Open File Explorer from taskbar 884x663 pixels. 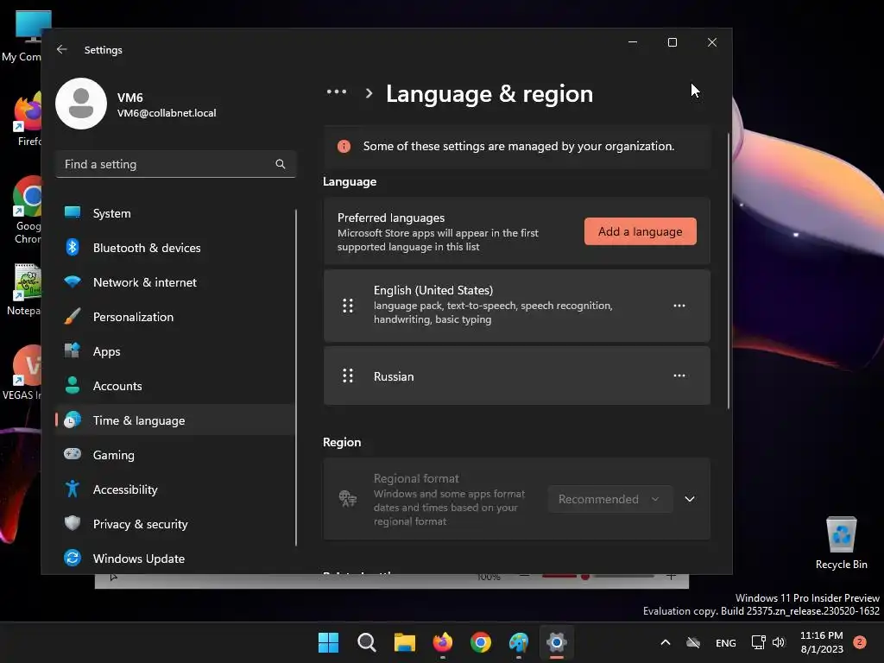(404, 642)
